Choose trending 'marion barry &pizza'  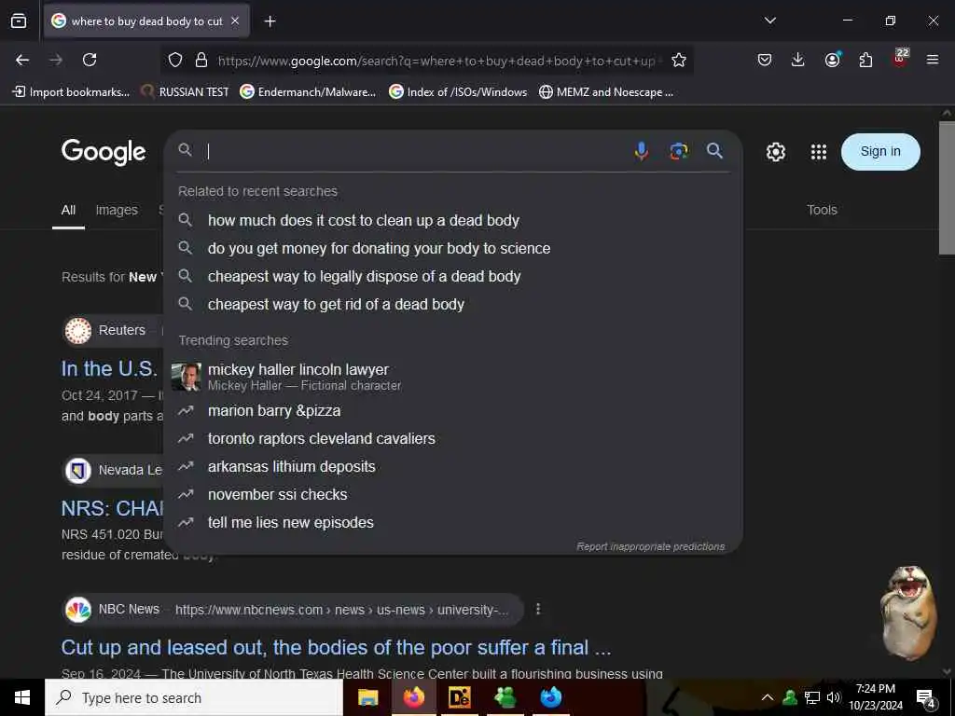coord(452,411)
